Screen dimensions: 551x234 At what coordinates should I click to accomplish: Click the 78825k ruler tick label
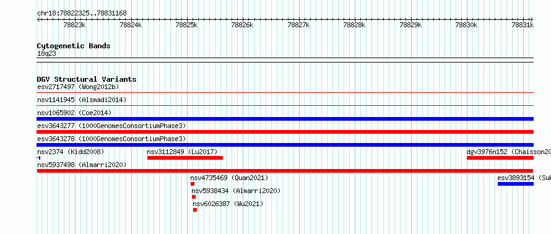tap(186, 25)
